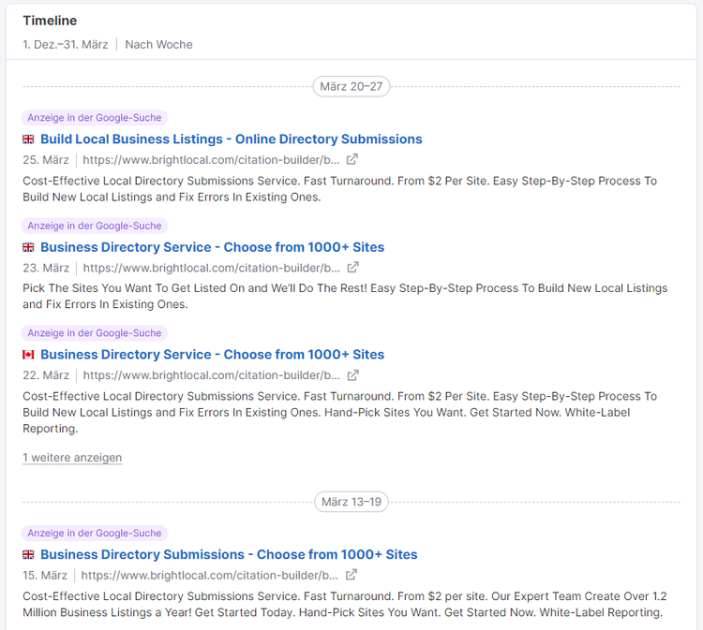Click brightlocal URL of the 22. März ad
The height and width of the screenshot is (630, 703).
click(212, 375)
